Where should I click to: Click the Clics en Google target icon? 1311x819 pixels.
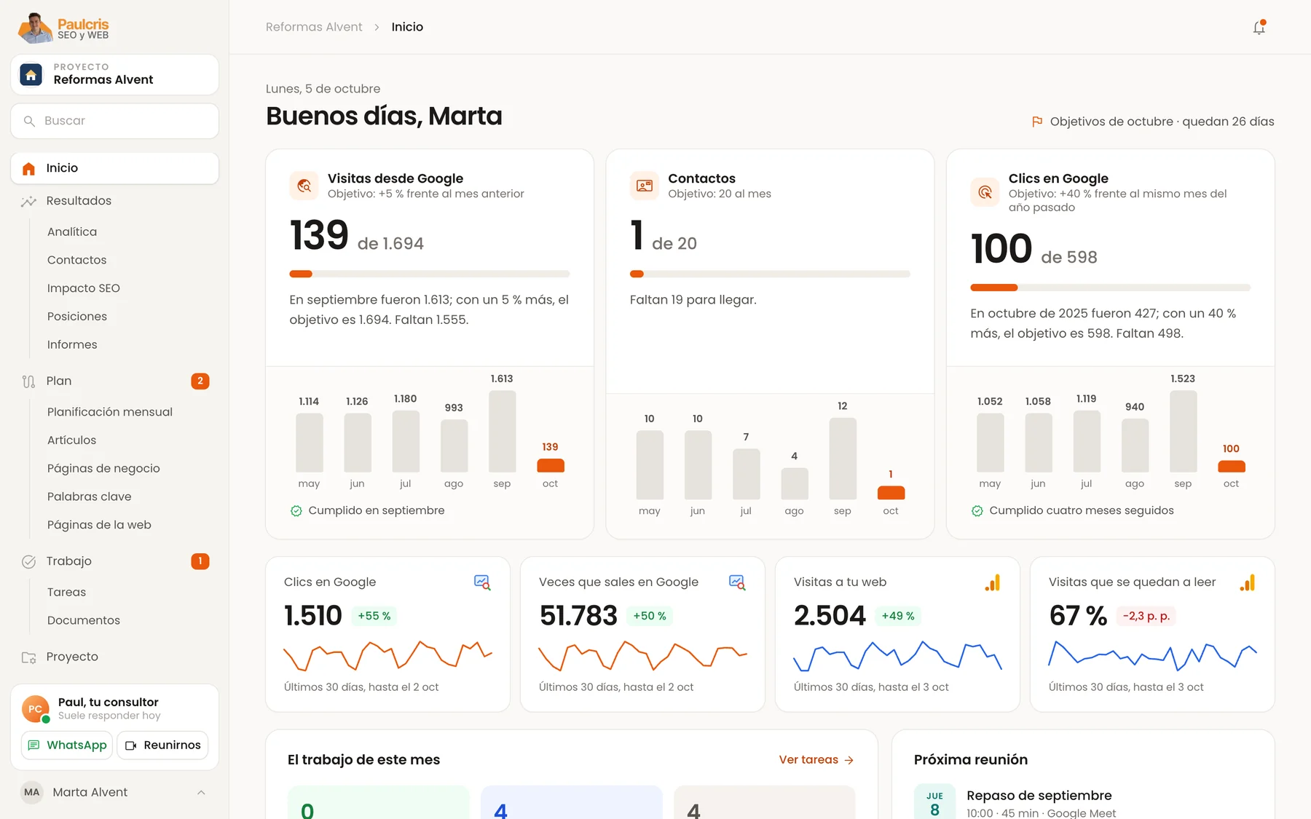[x=985, y=192]
